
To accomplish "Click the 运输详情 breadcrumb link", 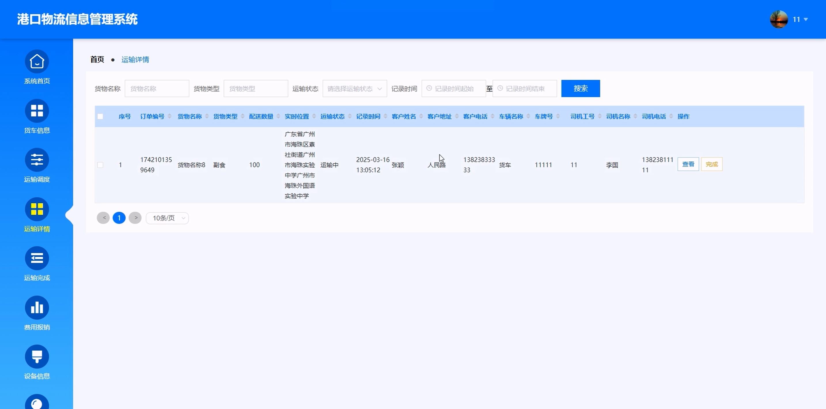I will pos(135,60).
